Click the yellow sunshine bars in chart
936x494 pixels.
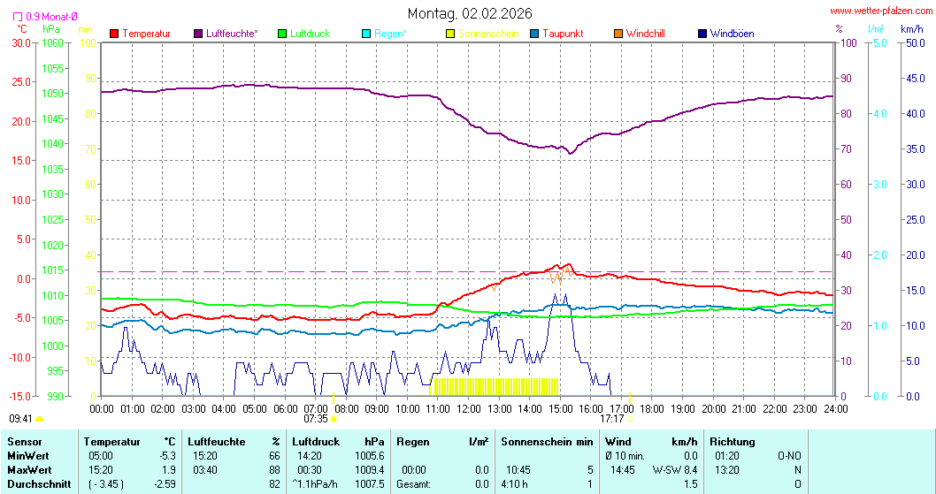[x=495, y=386]
